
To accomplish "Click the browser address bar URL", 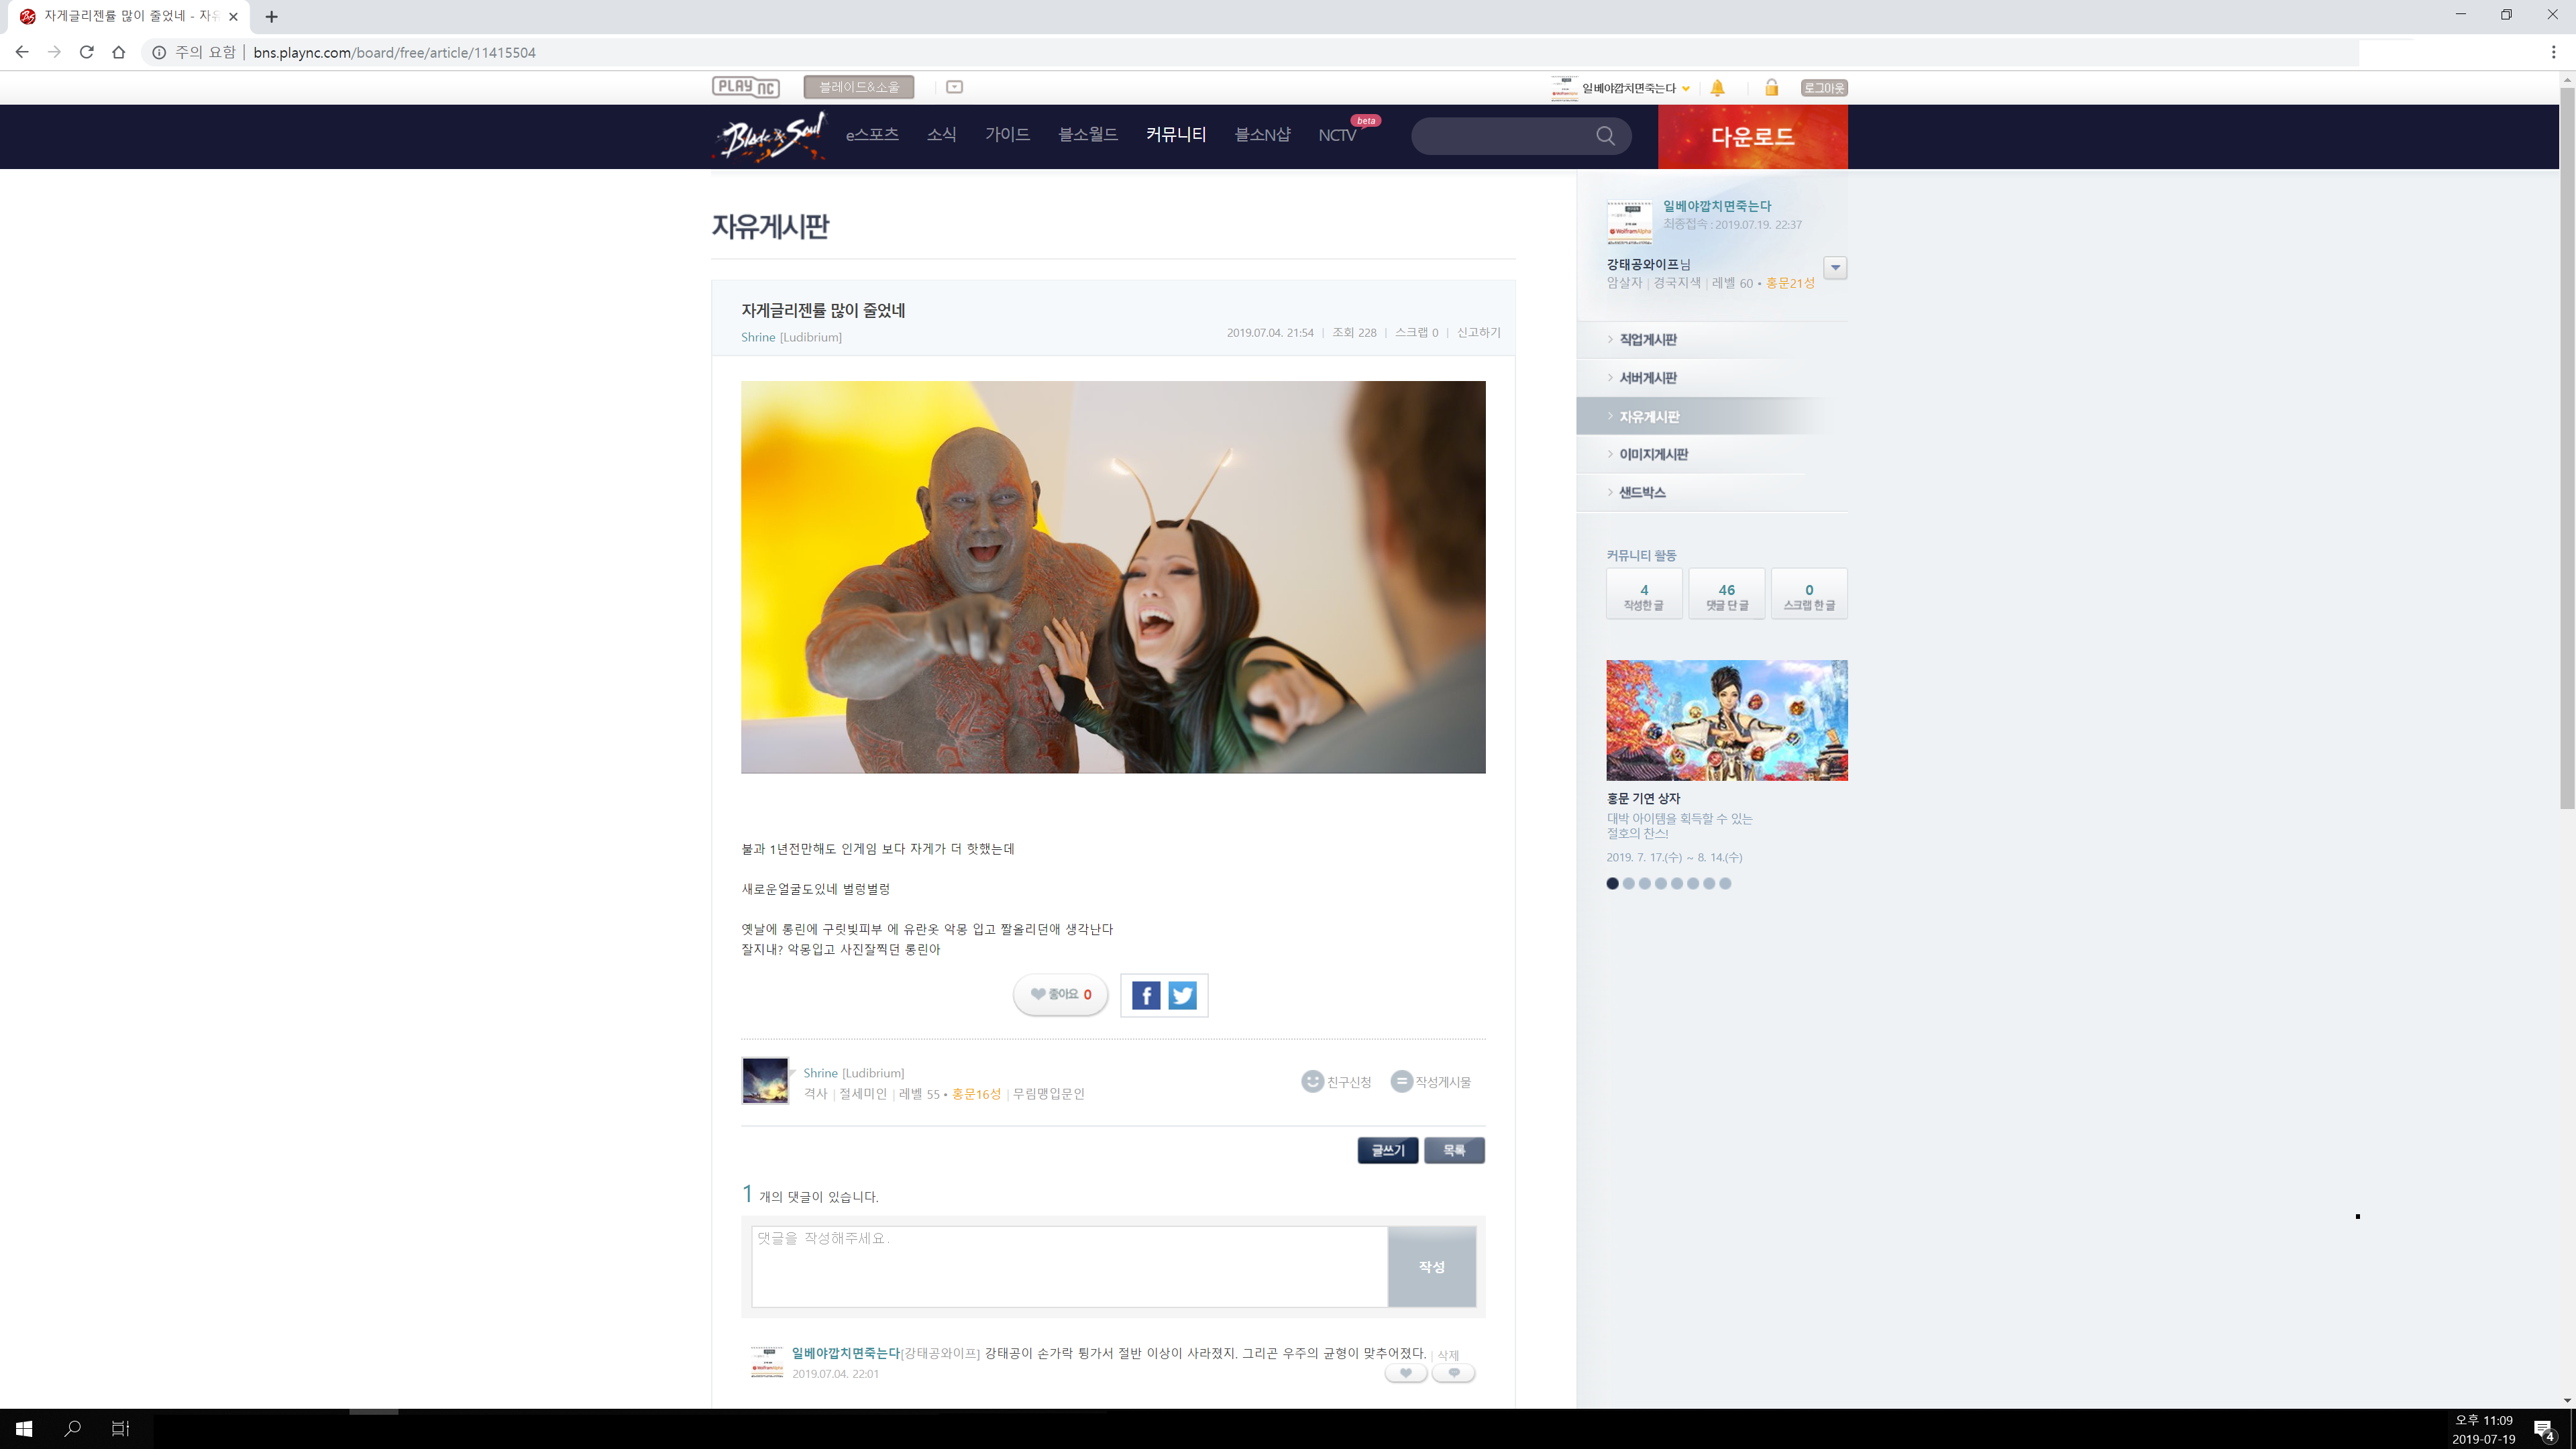I will pos(394,52).
